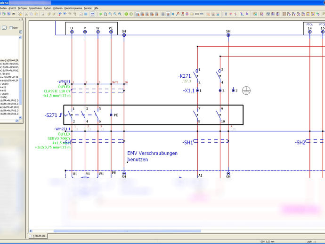Open the Projektdaten menu
The image size is (325, 244).
[x=35, y=8]
